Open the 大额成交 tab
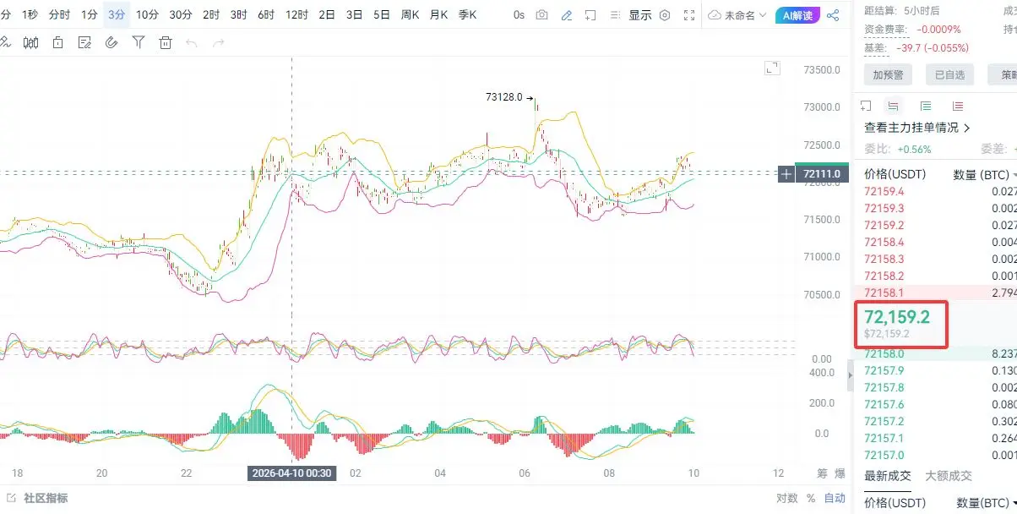The height and width of the screenshot is (514, 1017). [x=949, y=476]
